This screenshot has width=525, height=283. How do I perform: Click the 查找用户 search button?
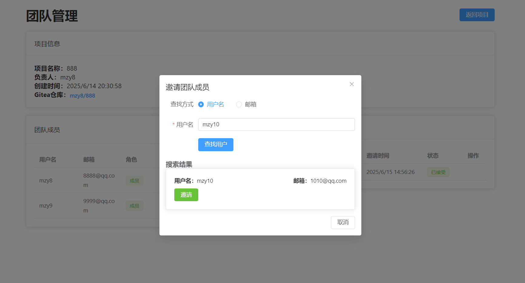point(216,145)
